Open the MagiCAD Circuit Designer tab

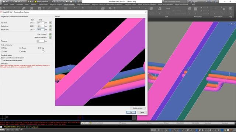pos(147,4)
